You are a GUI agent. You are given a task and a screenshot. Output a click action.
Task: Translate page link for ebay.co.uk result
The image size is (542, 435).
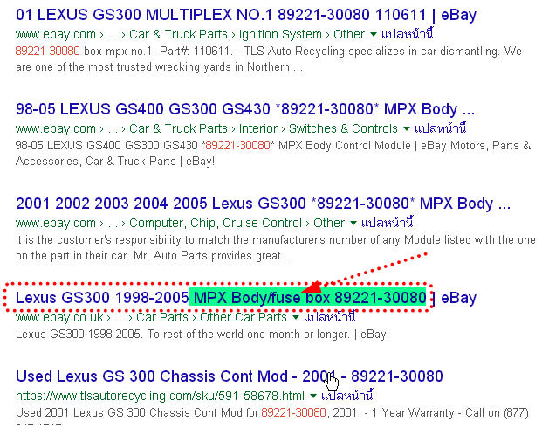[x=329, y=317]
